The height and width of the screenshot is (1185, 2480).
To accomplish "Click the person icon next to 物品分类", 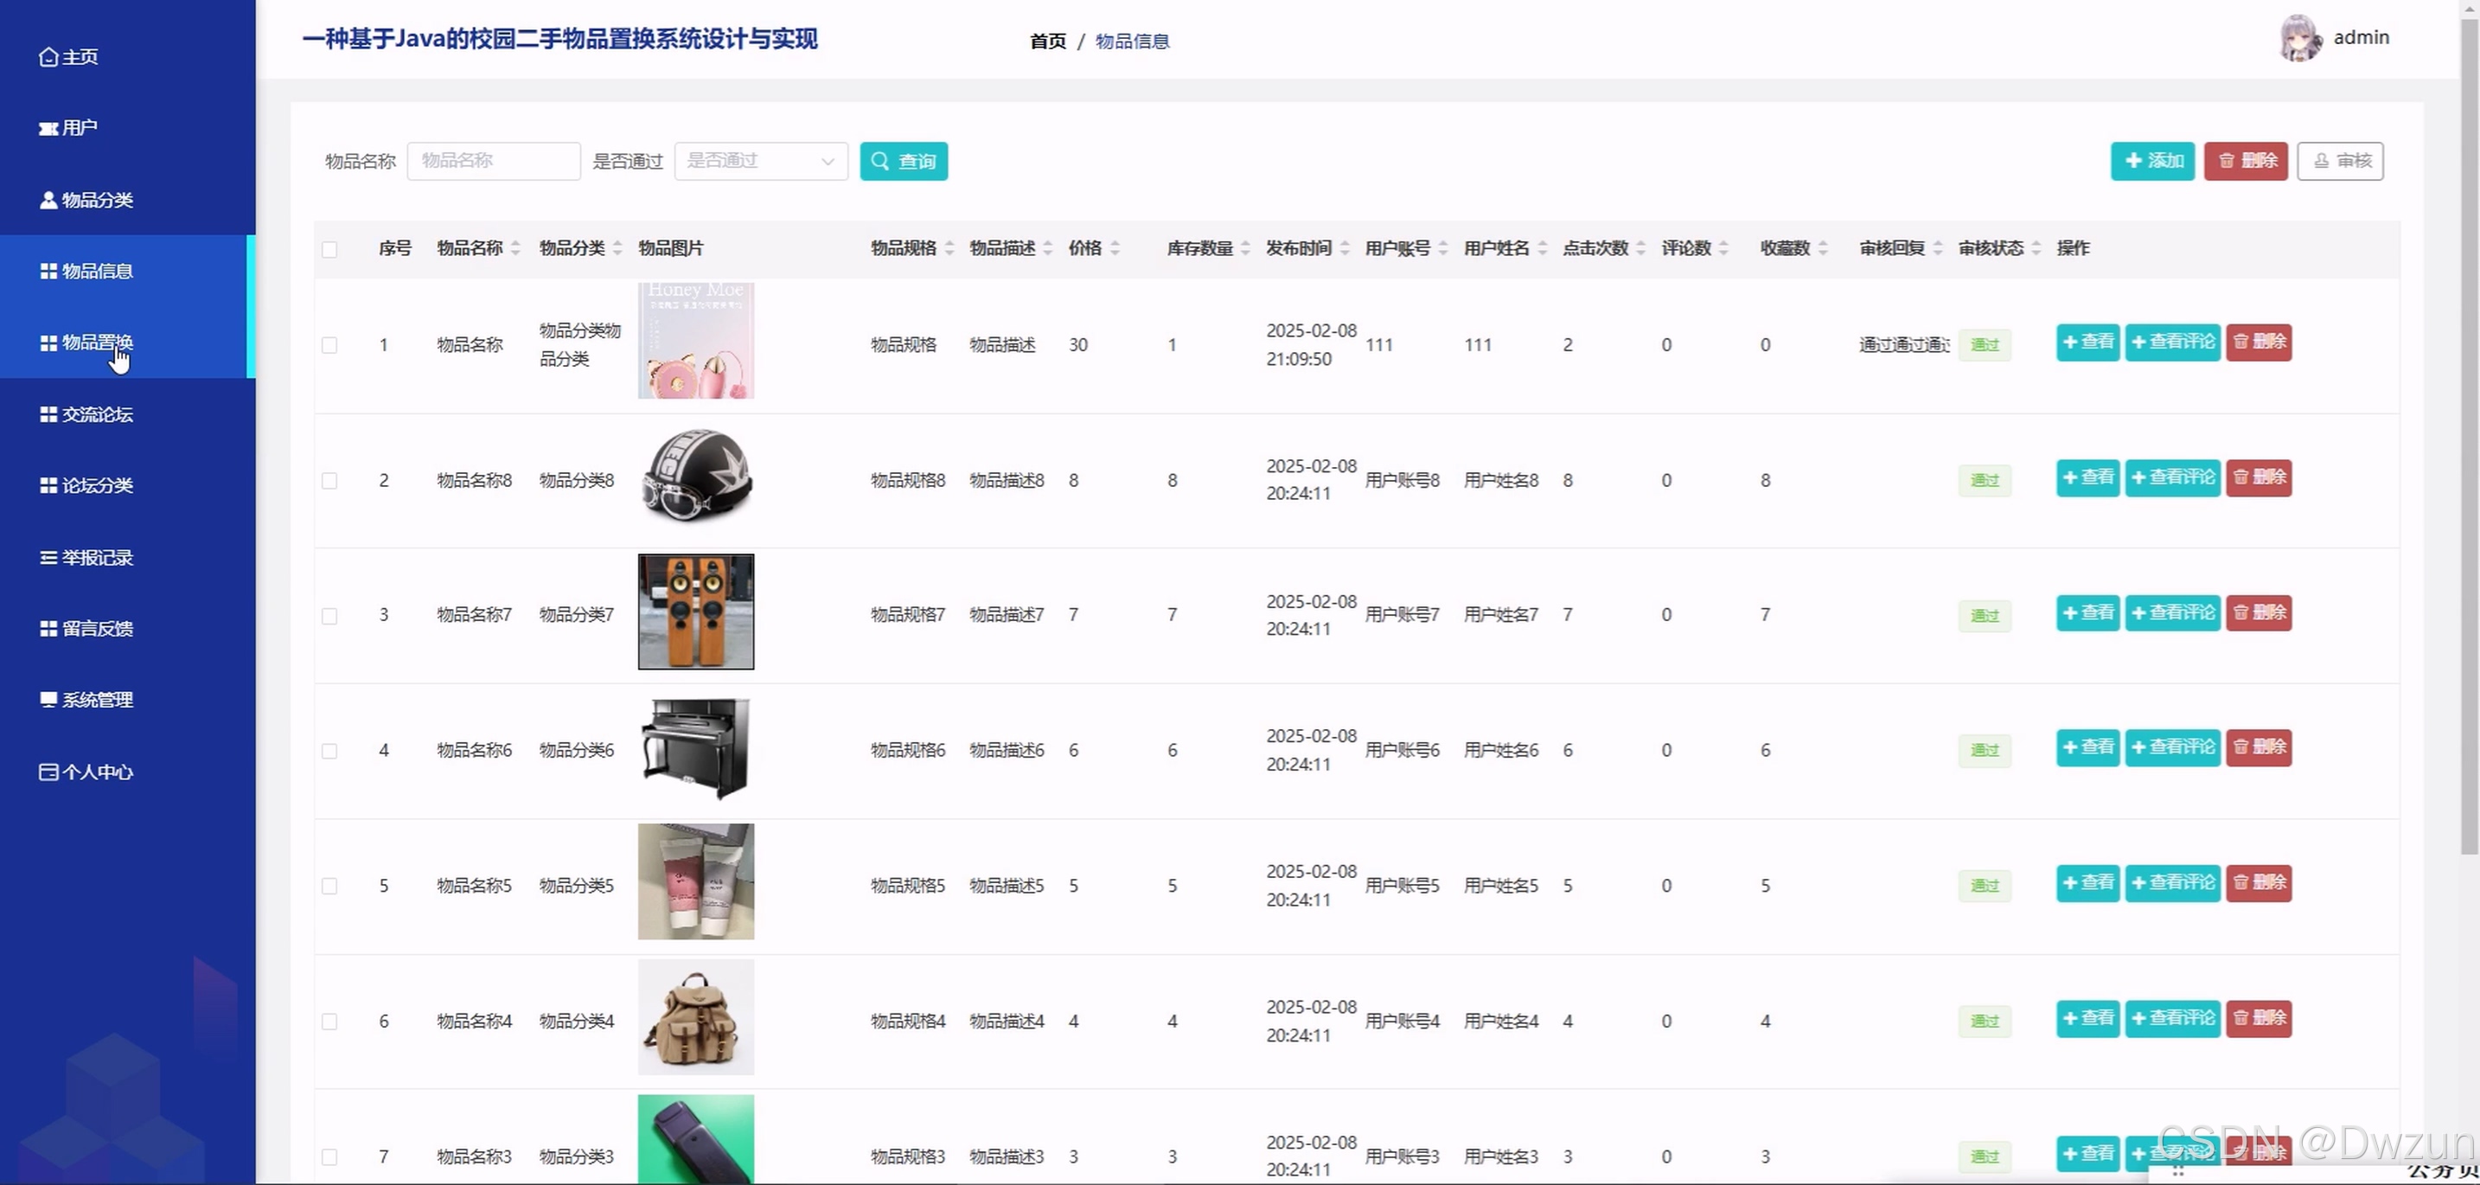I will pos(48,200).
